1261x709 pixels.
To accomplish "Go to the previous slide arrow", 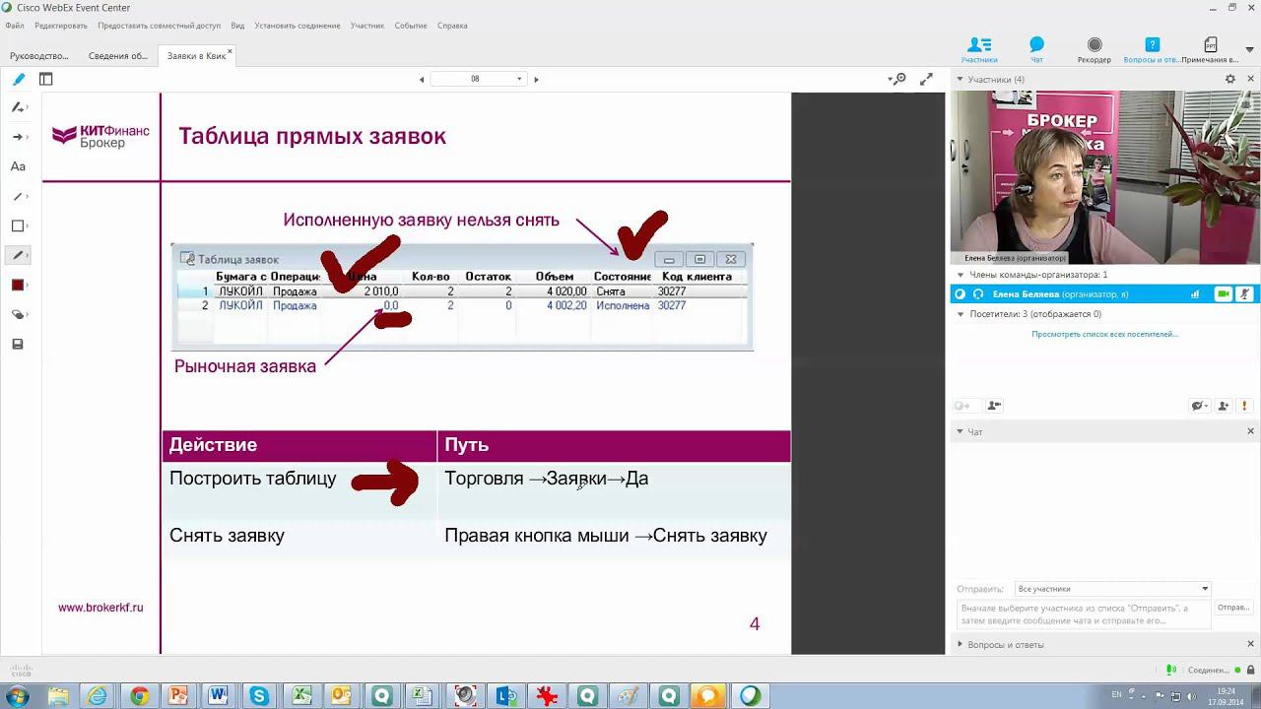I will click(422, 79).
